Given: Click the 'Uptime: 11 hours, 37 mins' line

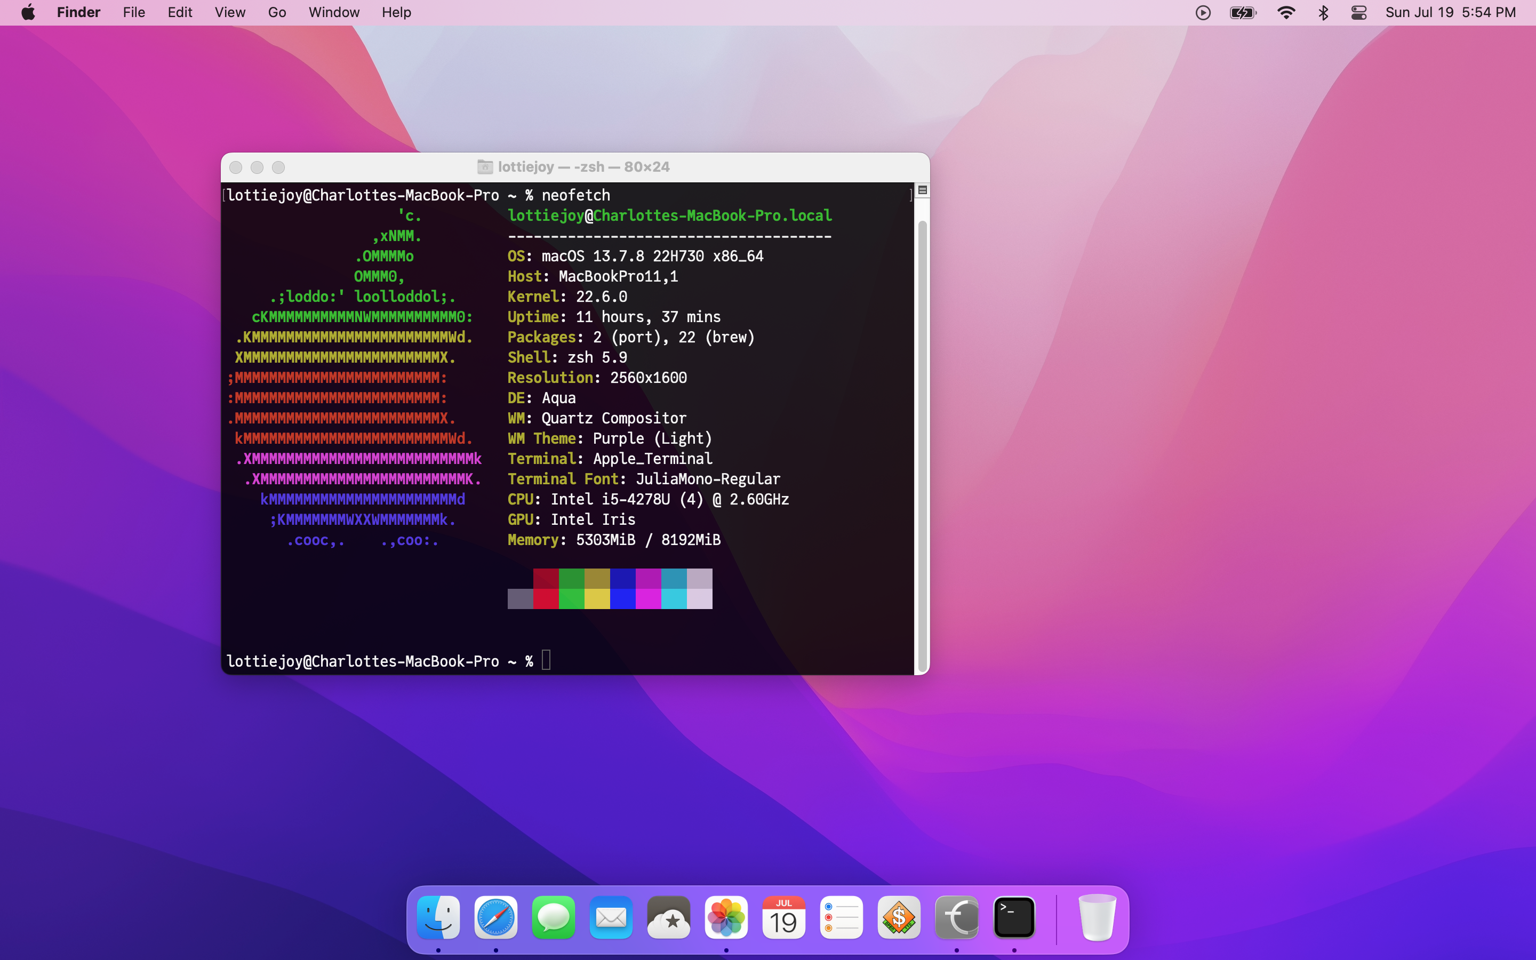Looking at the screenshot, I should tap(614, 317).
